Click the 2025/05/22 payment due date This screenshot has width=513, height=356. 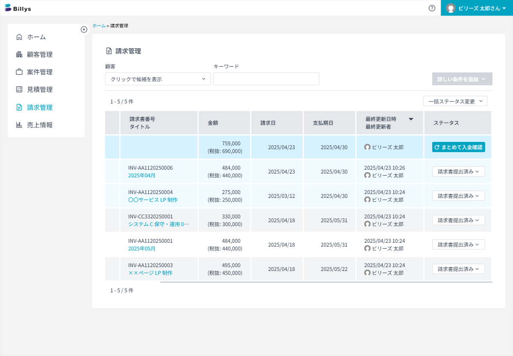click(x=334, y=269)
